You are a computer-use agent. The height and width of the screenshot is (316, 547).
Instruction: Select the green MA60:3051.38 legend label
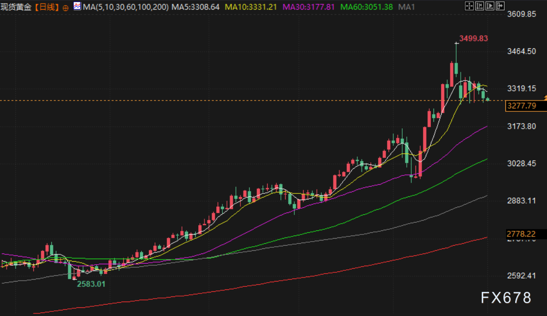tap(367, 7)
